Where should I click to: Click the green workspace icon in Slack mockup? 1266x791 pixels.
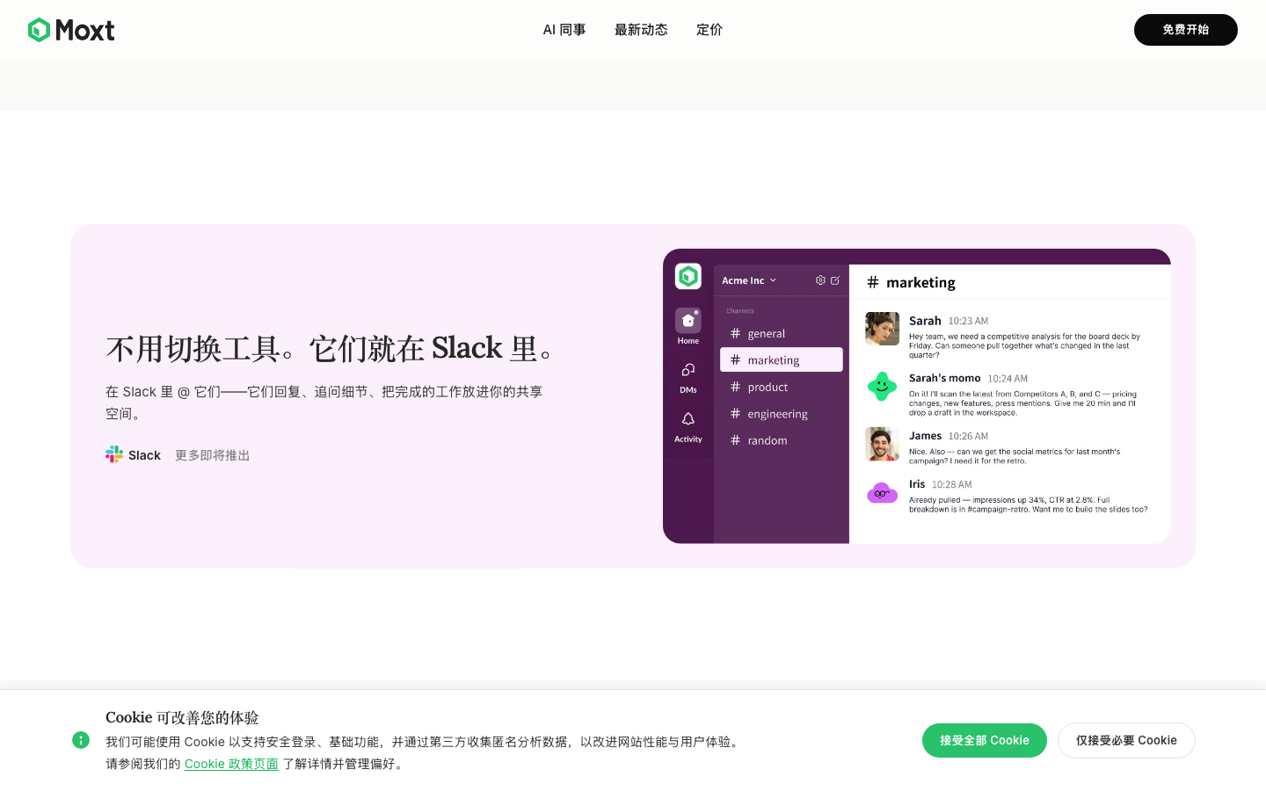pos(688,277)
